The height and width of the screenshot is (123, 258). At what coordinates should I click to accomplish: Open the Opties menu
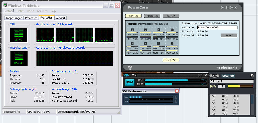click(20, 11)
